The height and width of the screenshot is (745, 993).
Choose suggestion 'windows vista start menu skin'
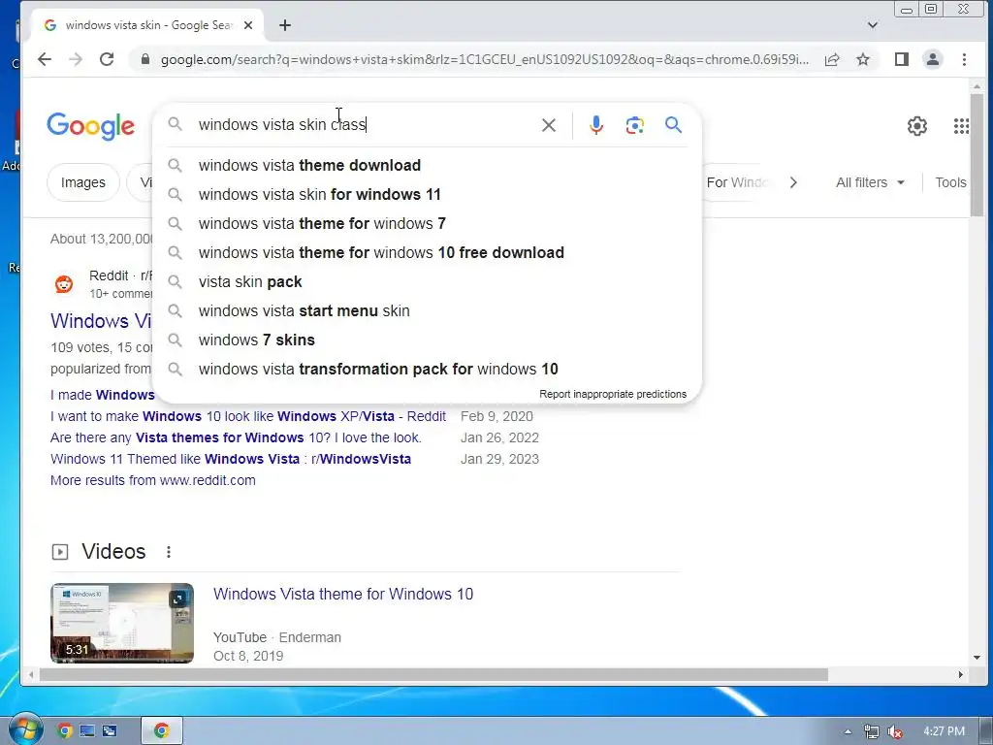tap(428, 311)
